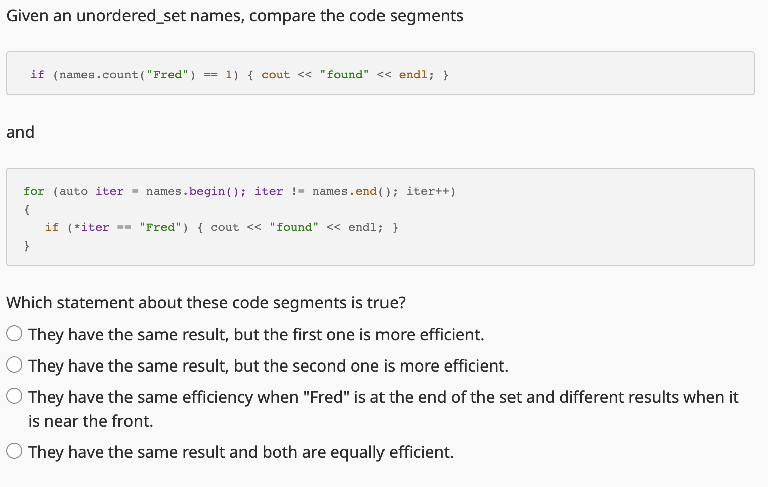Click the word 'Fred' in the first code snippet

click(x=168, y=74)
